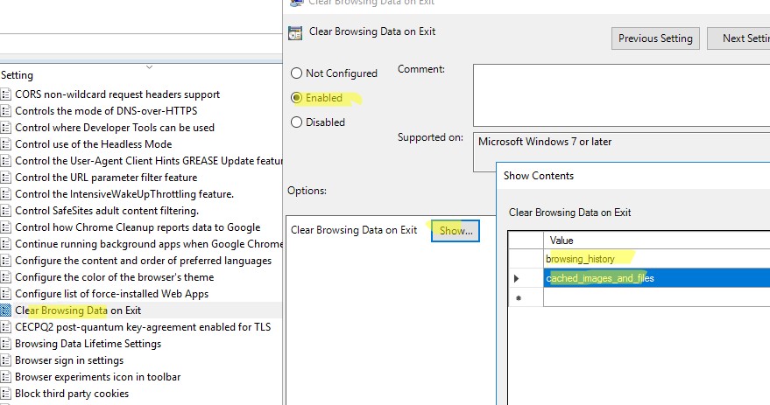This screenshot has width=770, height=405.
Task: Select Browser experiments icon in toolbar
Action: (98, 377)
